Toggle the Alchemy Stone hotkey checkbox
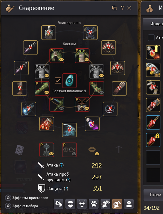Image resolution: width=163 pixels, height=214 pixels. [58, 81]
